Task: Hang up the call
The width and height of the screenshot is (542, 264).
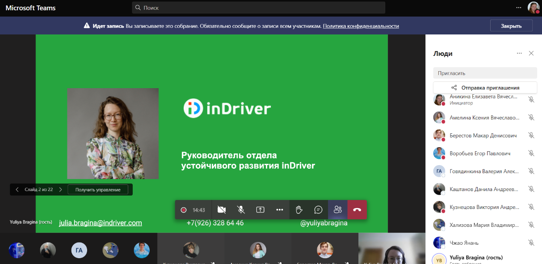Action: point(357,209)
